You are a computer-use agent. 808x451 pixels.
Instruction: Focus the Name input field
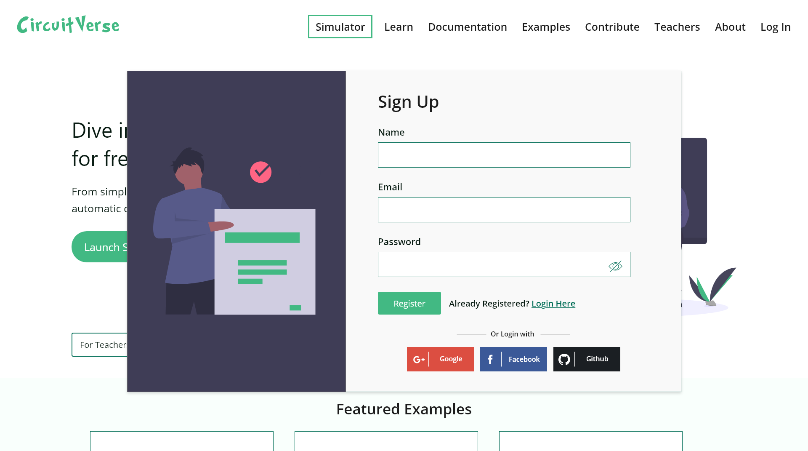coord(504,155)
